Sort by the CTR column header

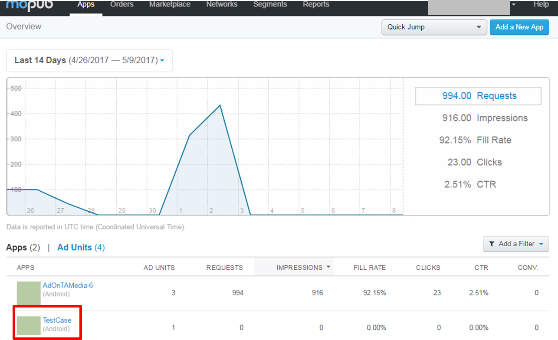tap(481, 268)
